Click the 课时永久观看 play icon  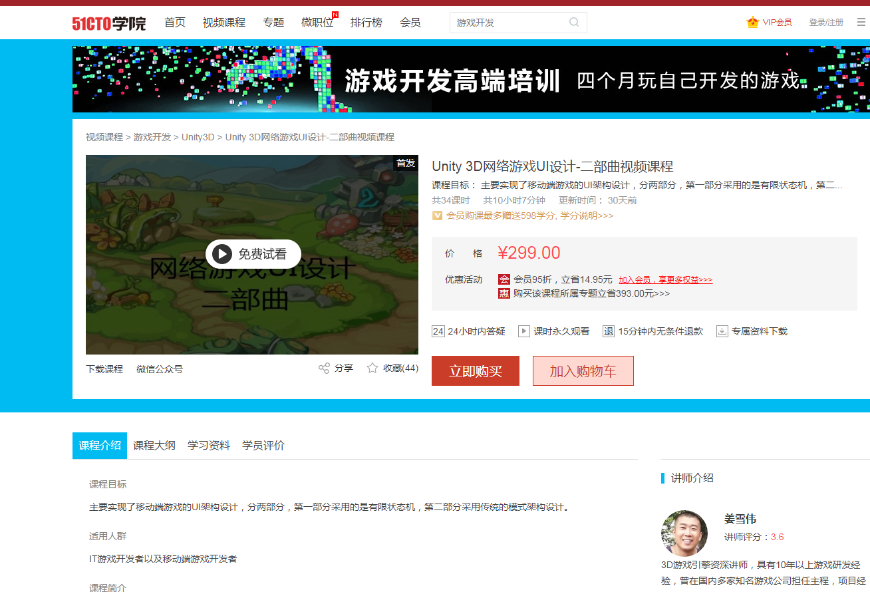(x=524, y=331)
